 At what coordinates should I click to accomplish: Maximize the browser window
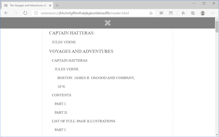pos(204,3)
